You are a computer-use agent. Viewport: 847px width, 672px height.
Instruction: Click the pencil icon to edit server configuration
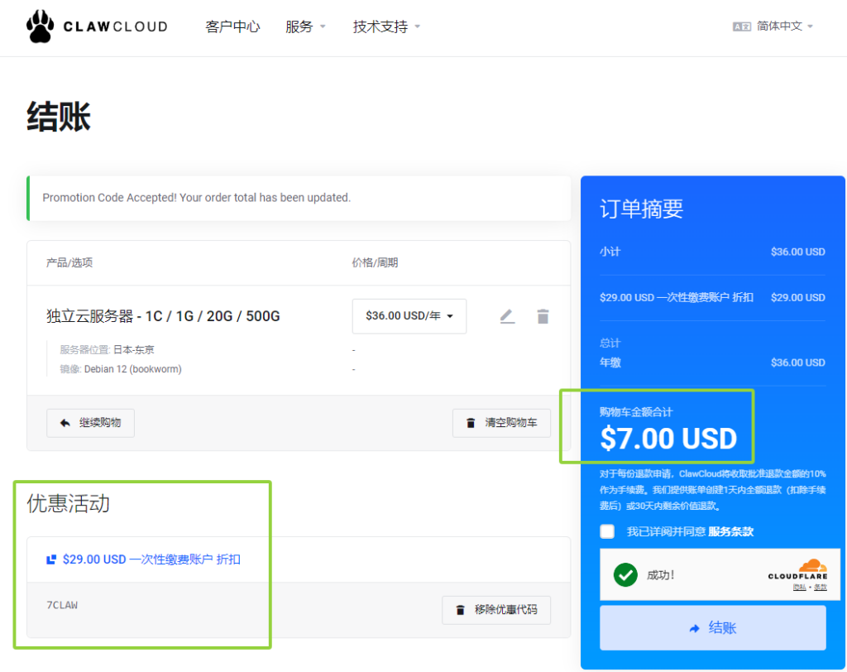507,316
